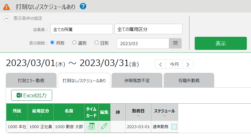
Task: Click the blue help question mark icon
Action: pos(83,6)
